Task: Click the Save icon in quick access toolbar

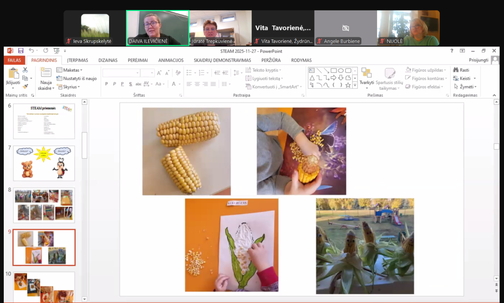Action: click(21, 51)
